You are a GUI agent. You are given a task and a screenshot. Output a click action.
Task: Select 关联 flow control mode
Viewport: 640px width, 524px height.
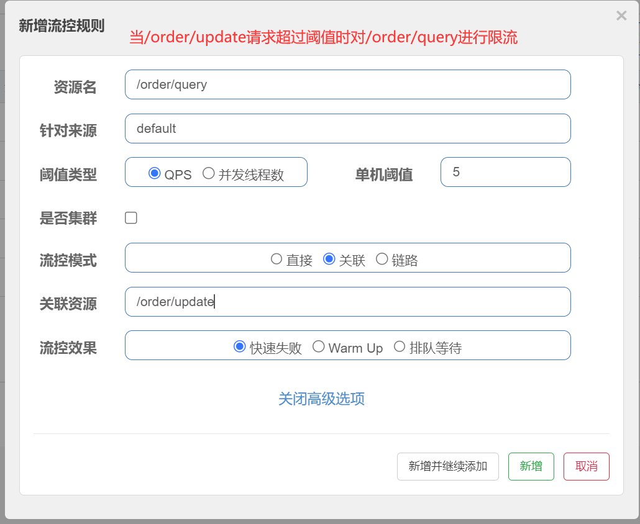point(329,259)
